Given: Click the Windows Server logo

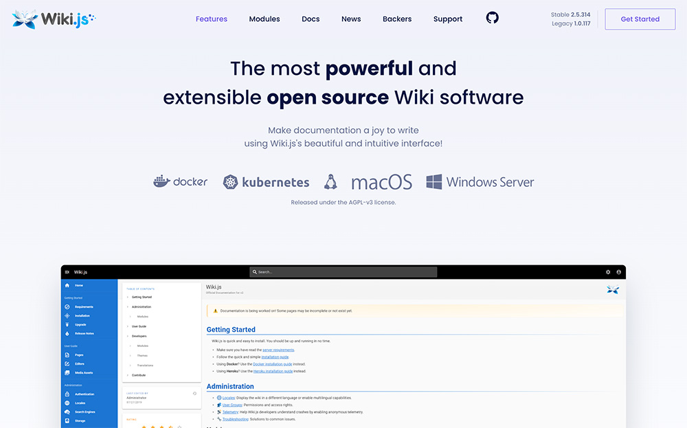Looking at the screenshot, I should pyautogui.click(x=480, y=182).
